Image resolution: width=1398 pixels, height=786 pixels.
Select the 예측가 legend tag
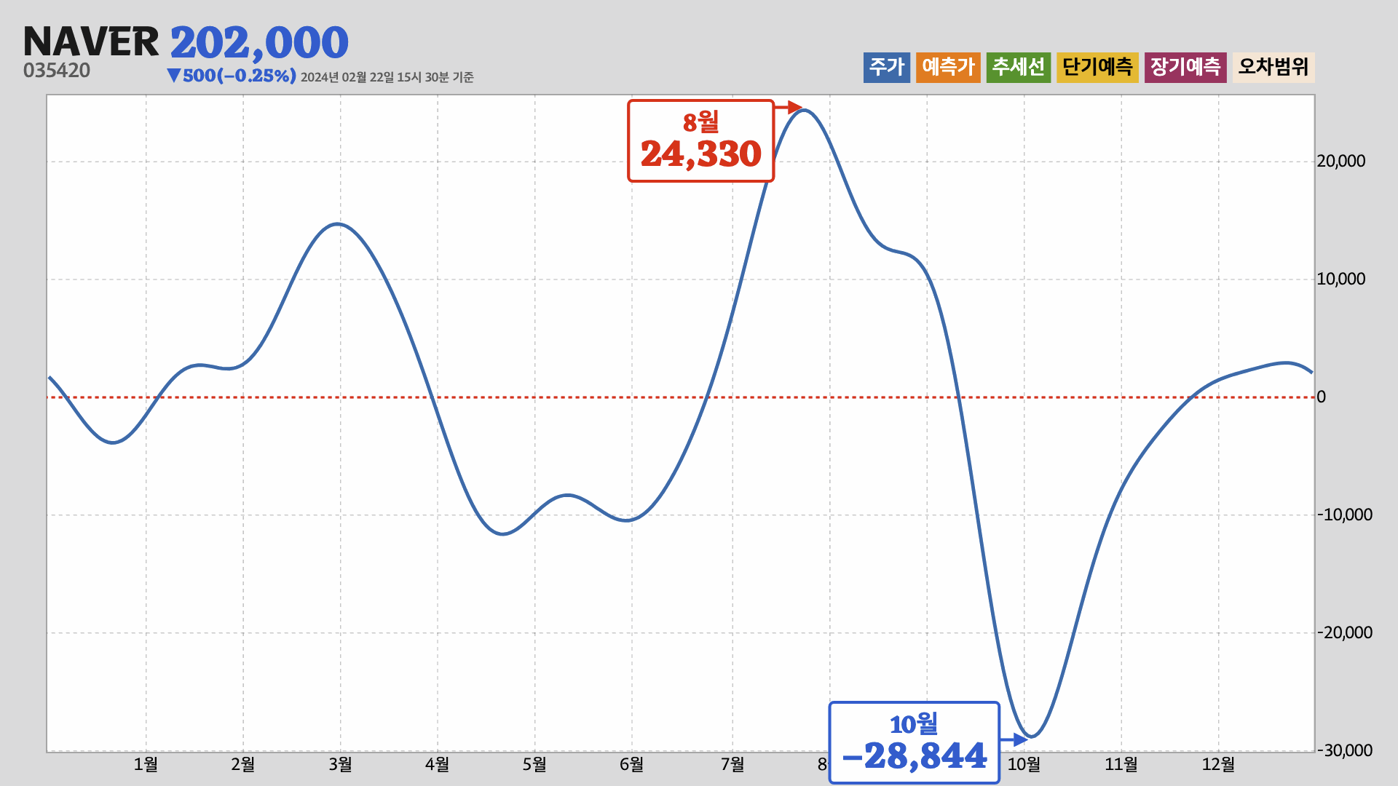(x=948, y=67)
